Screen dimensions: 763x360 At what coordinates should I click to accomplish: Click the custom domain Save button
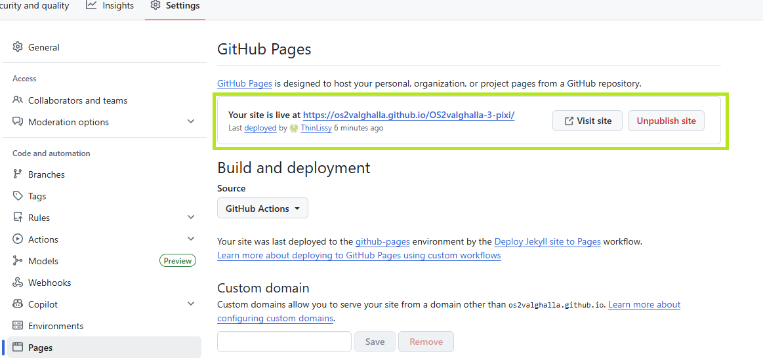tap(375, 342)
